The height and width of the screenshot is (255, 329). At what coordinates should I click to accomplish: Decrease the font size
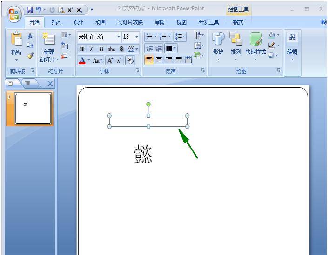pos(119,61)
